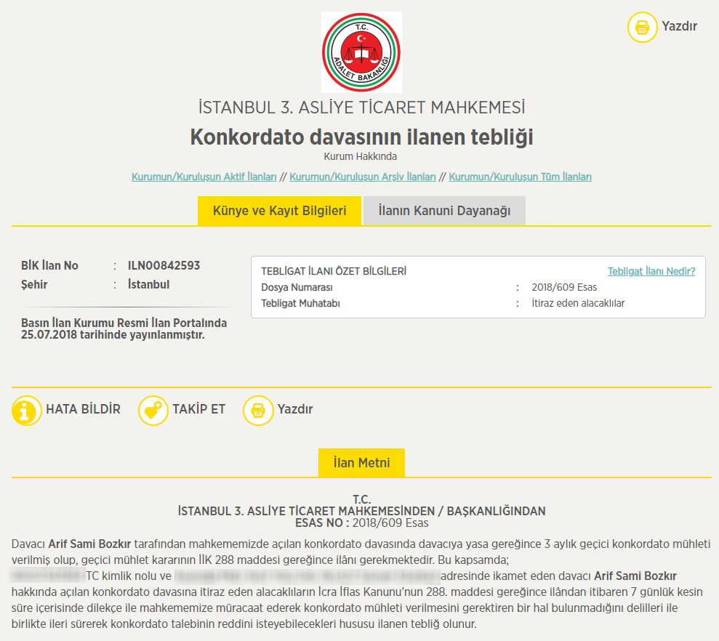Click the HATA BİLDİR info icon

(x=27, y=410)
